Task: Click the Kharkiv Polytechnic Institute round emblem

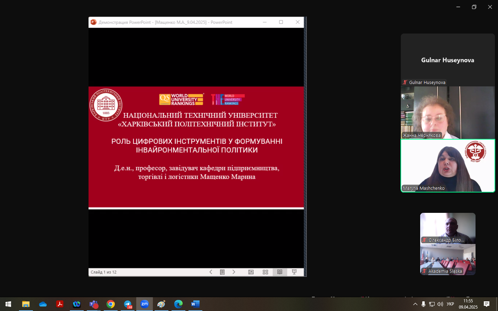Action: click(x=106, y=105)
